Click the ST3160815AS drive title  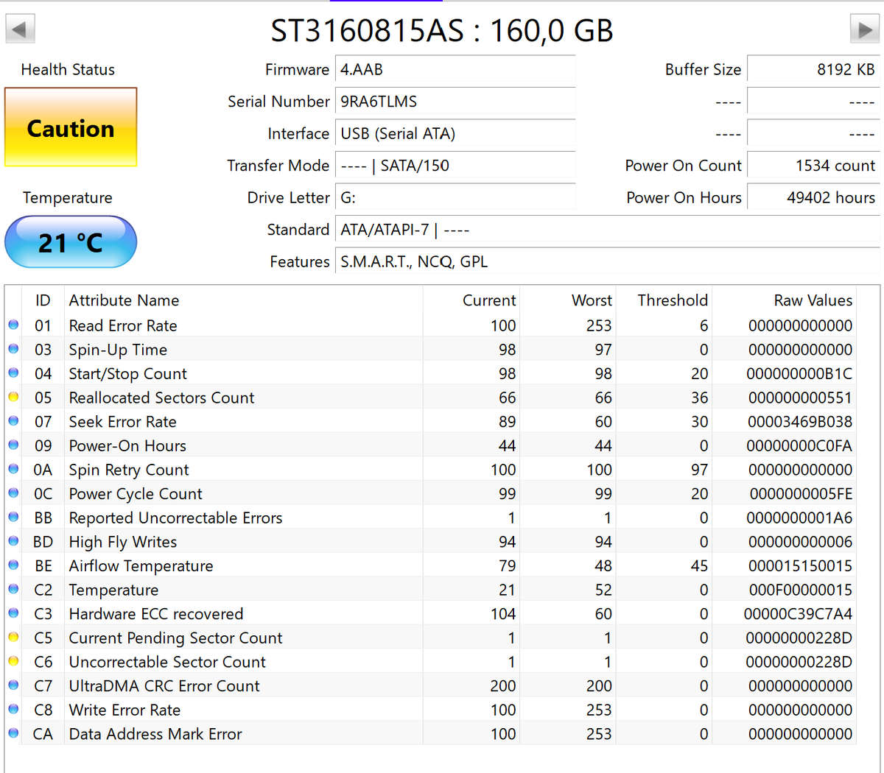click(x=442, y=31)
